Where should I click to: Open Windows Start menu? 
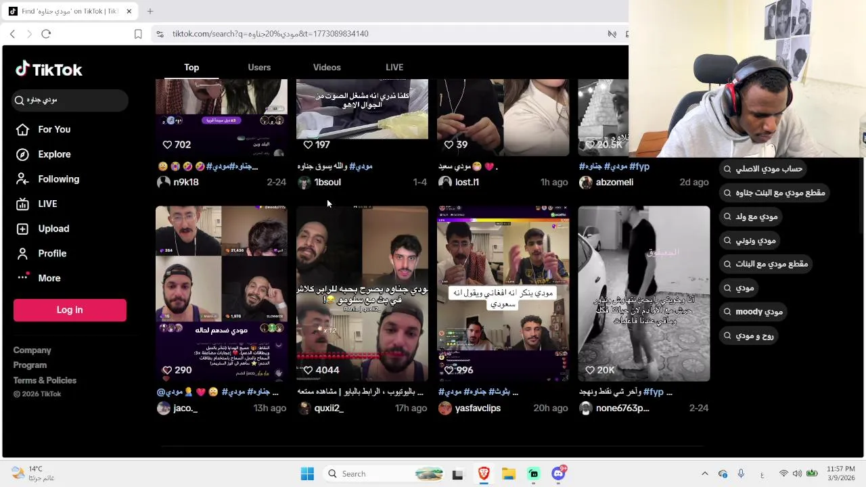tap(307, 473)
